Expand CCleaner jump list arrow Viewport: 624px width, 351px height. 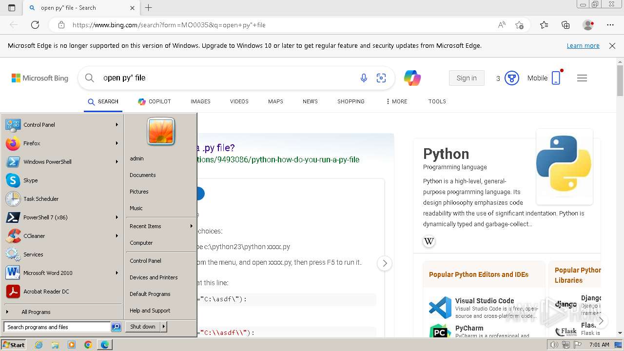pyautogui.click(x=117, y=236)
